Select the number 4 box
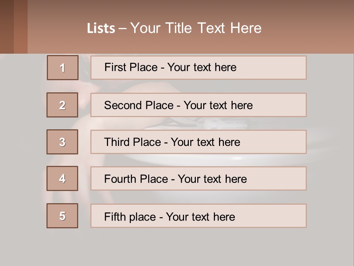 tap(62, 179)
